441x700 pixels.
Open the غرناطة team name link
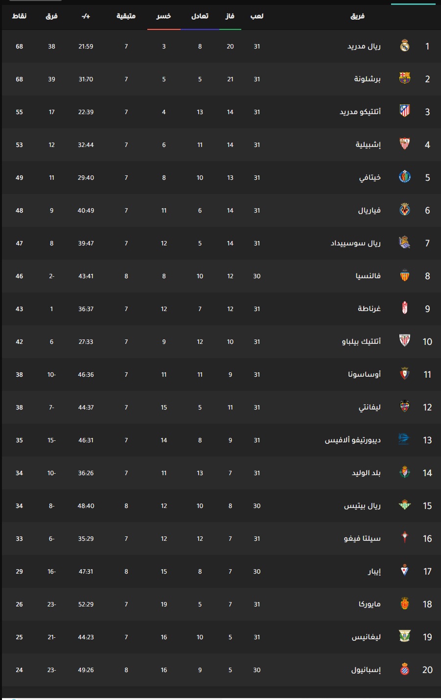tap(369, 309)
